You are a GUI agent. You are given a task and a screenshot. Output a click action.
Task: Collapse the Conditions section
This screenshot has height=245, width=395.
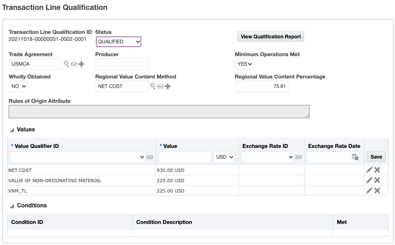(x=12, y=206)
